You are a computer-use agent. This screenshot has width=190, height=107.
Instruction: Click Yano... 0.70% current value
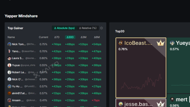pos(43,51)
